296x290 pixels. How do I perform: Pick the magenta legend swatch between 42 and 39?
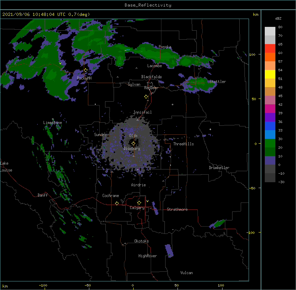tap(270, 108)
